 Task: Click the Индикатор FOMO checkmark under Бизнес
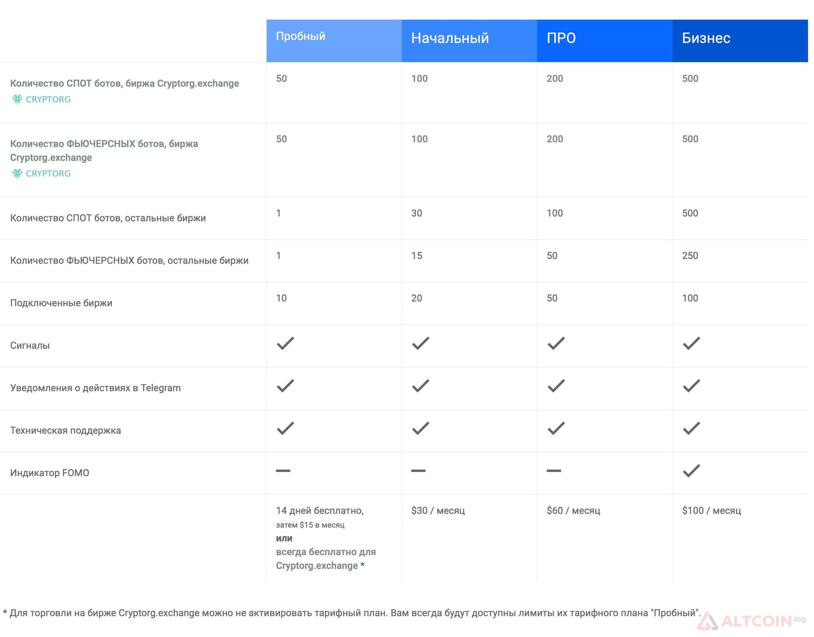[691, 470]
